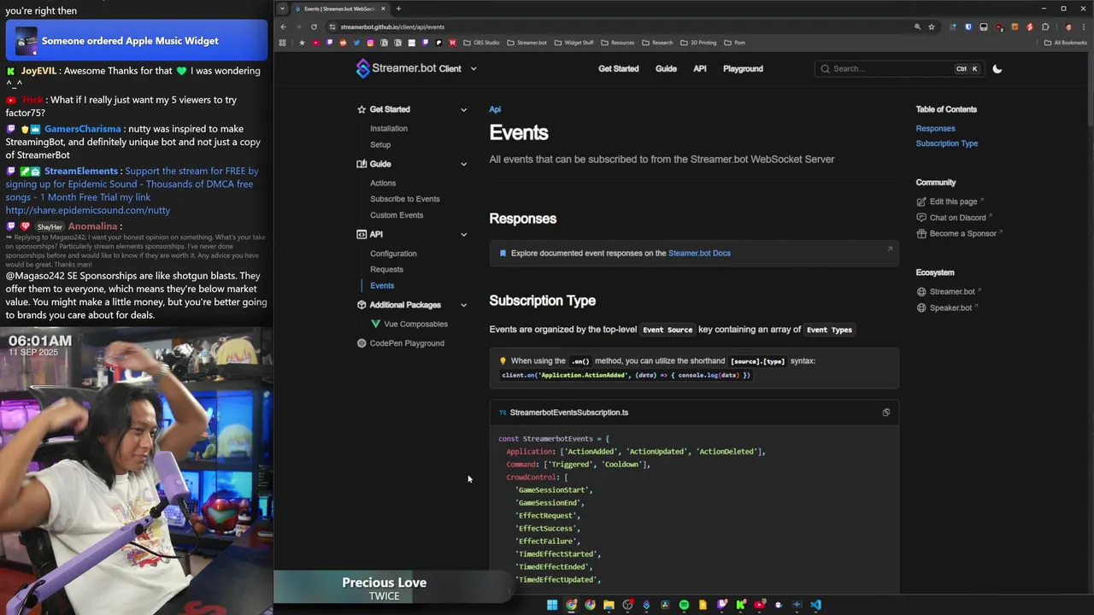The width and height of the screenshot is (1094, 615).
Task: Open the OBS Studio bookmarks folder
Action: tap(481, 43)
